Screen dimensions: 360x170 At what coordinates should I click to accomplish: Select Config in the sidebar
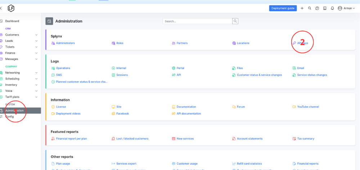click(9, 117)
